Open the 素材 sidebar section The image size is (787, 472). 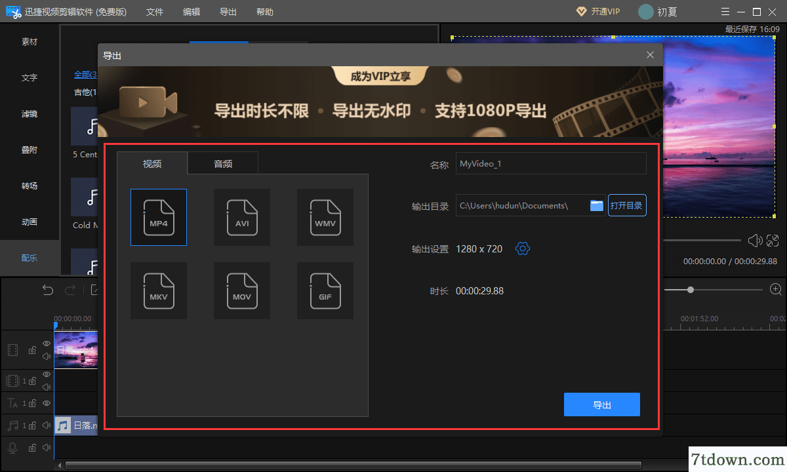(30, 42)
